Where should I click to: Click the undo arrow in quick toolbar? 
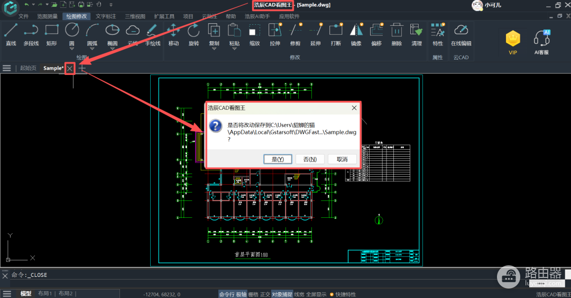(x=26, y=5)
